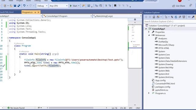Click the Home icon in Solution Explorer

(154, 17)
